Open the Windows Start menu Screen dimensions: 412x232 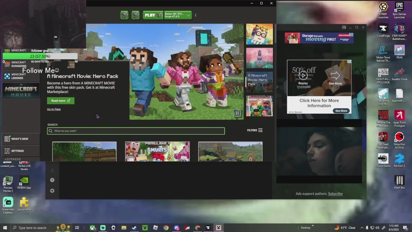click(x=5, y=228)
